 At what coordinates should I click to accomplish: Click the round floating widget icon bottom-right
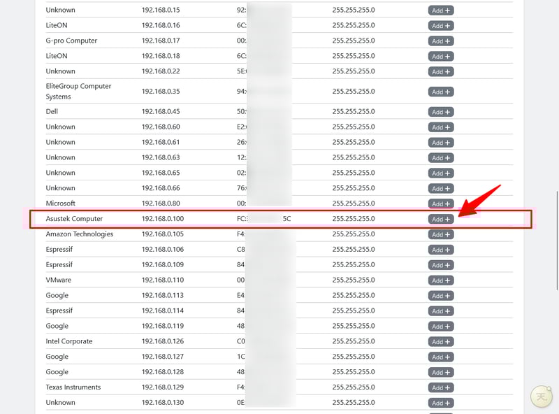tap(542, 397)
